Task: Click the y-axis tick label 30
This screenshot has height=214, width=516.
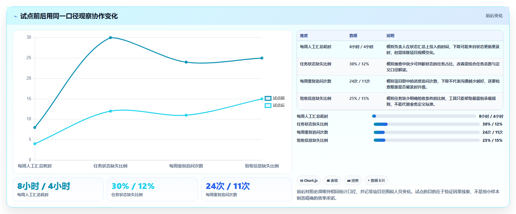Action: click(29, 37)
